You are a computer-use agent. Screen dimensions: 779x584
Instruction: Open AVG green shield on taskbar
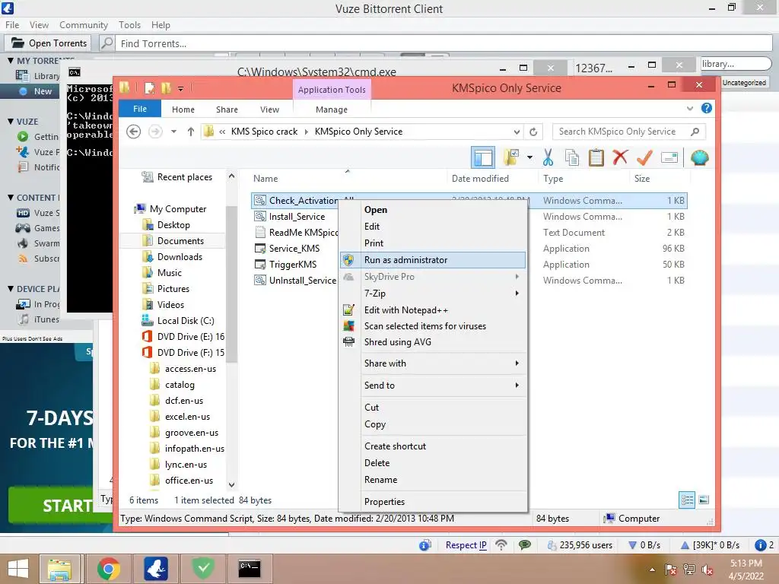202,569
